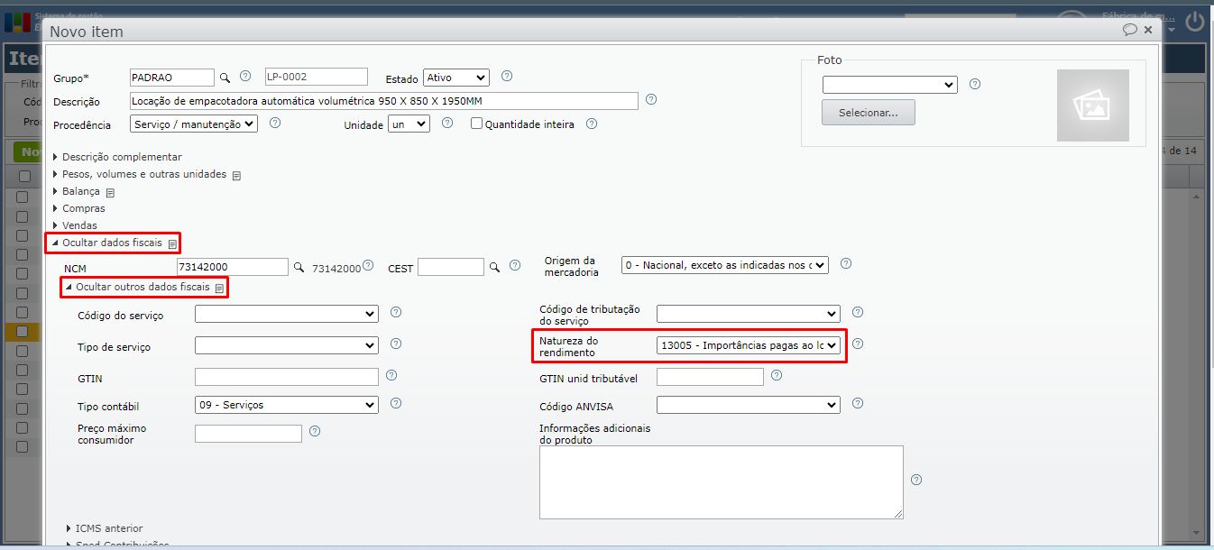The height and width of the screenshot is (550, 1214).
Task: Open the Código do serviço dropdown
Action: (287, 314)
